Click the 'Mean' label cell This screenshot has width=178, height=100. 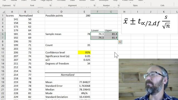[x=61, y=82]
